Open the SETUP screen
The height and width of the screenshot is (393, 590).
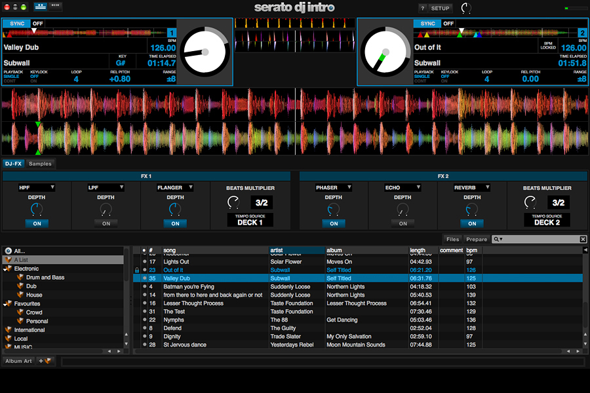tap(440, 9)
